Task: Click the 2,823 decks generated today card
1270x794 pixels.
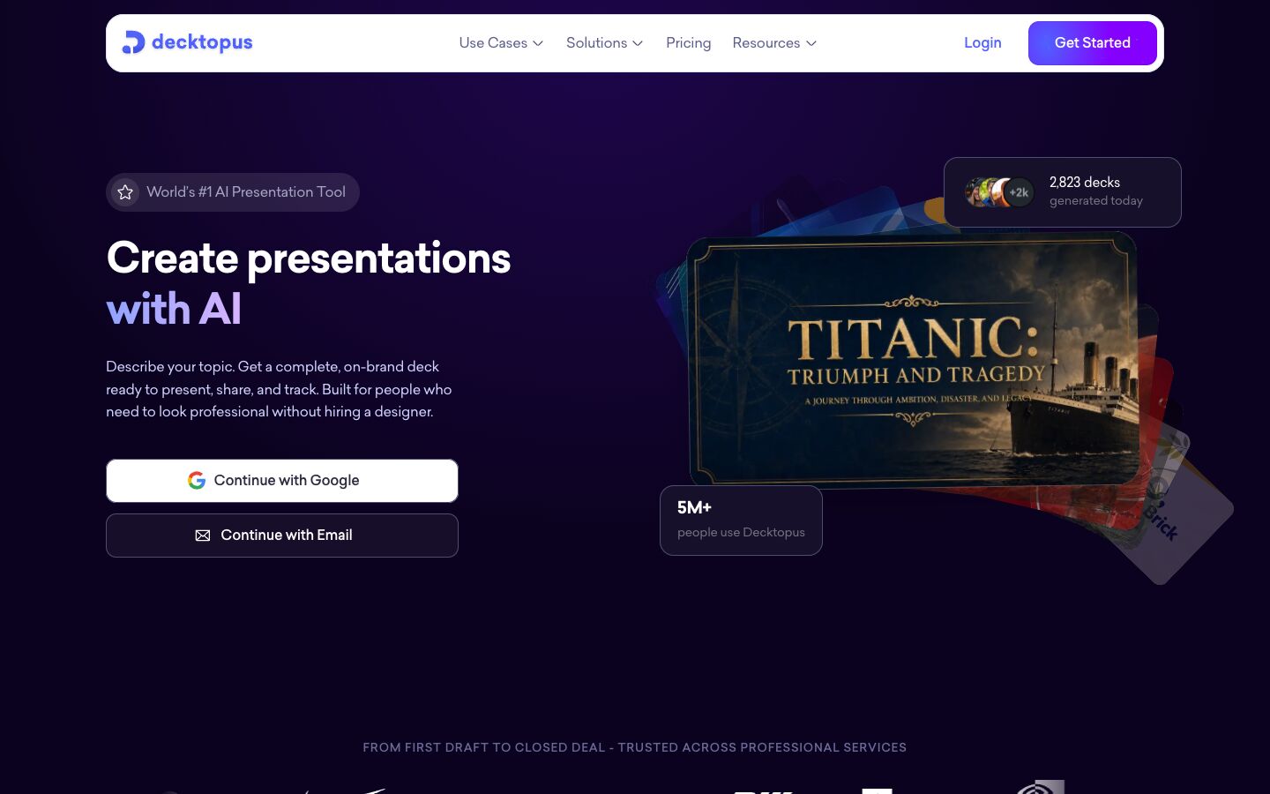Action: coord(1063,192)
